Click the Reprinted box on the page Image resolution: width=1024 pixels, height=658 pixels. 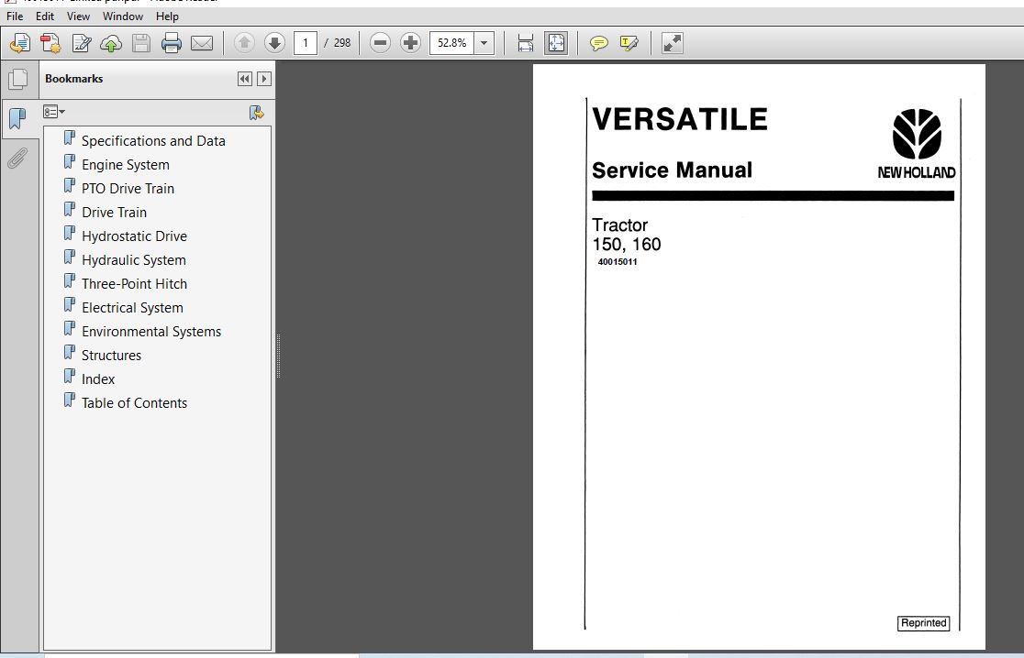[x=923, y=623]
